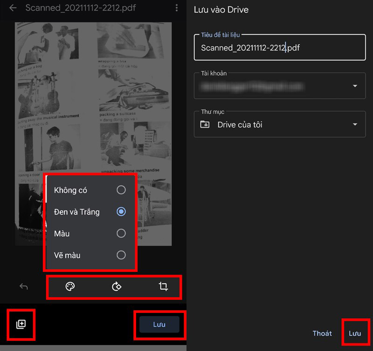Select the crop tool icon

(x=163, y=287)
